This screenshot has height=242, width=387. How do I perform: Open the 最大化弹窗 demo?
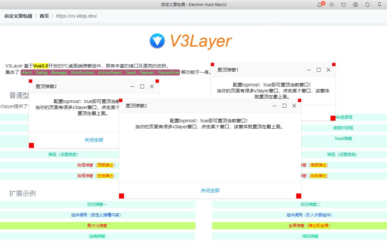coord(97,225)
